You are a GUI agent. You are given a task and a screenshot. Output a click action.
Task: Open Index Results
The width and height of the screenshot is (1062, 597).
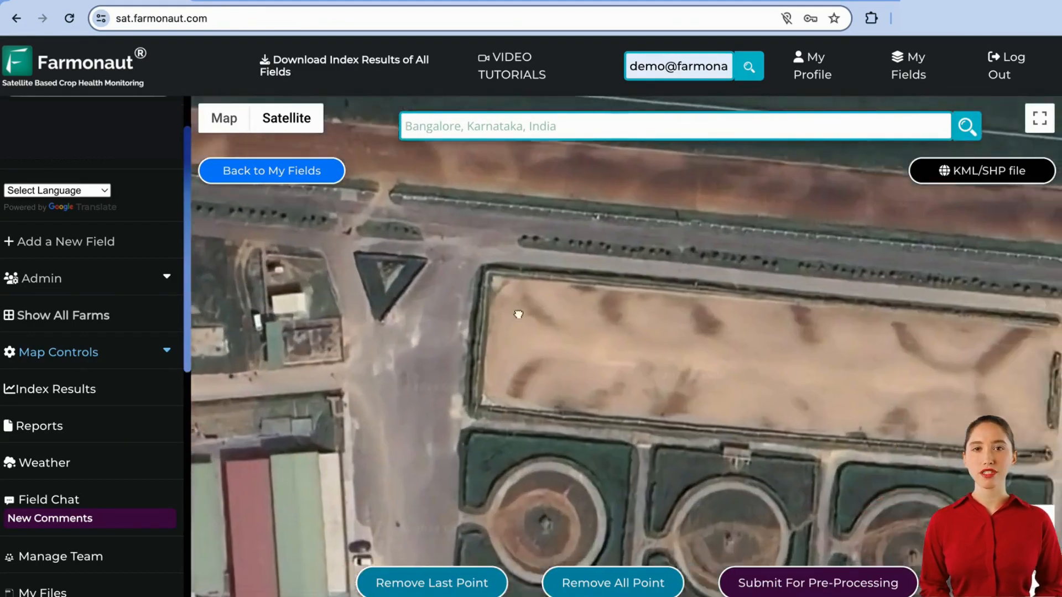pos(50,389)
